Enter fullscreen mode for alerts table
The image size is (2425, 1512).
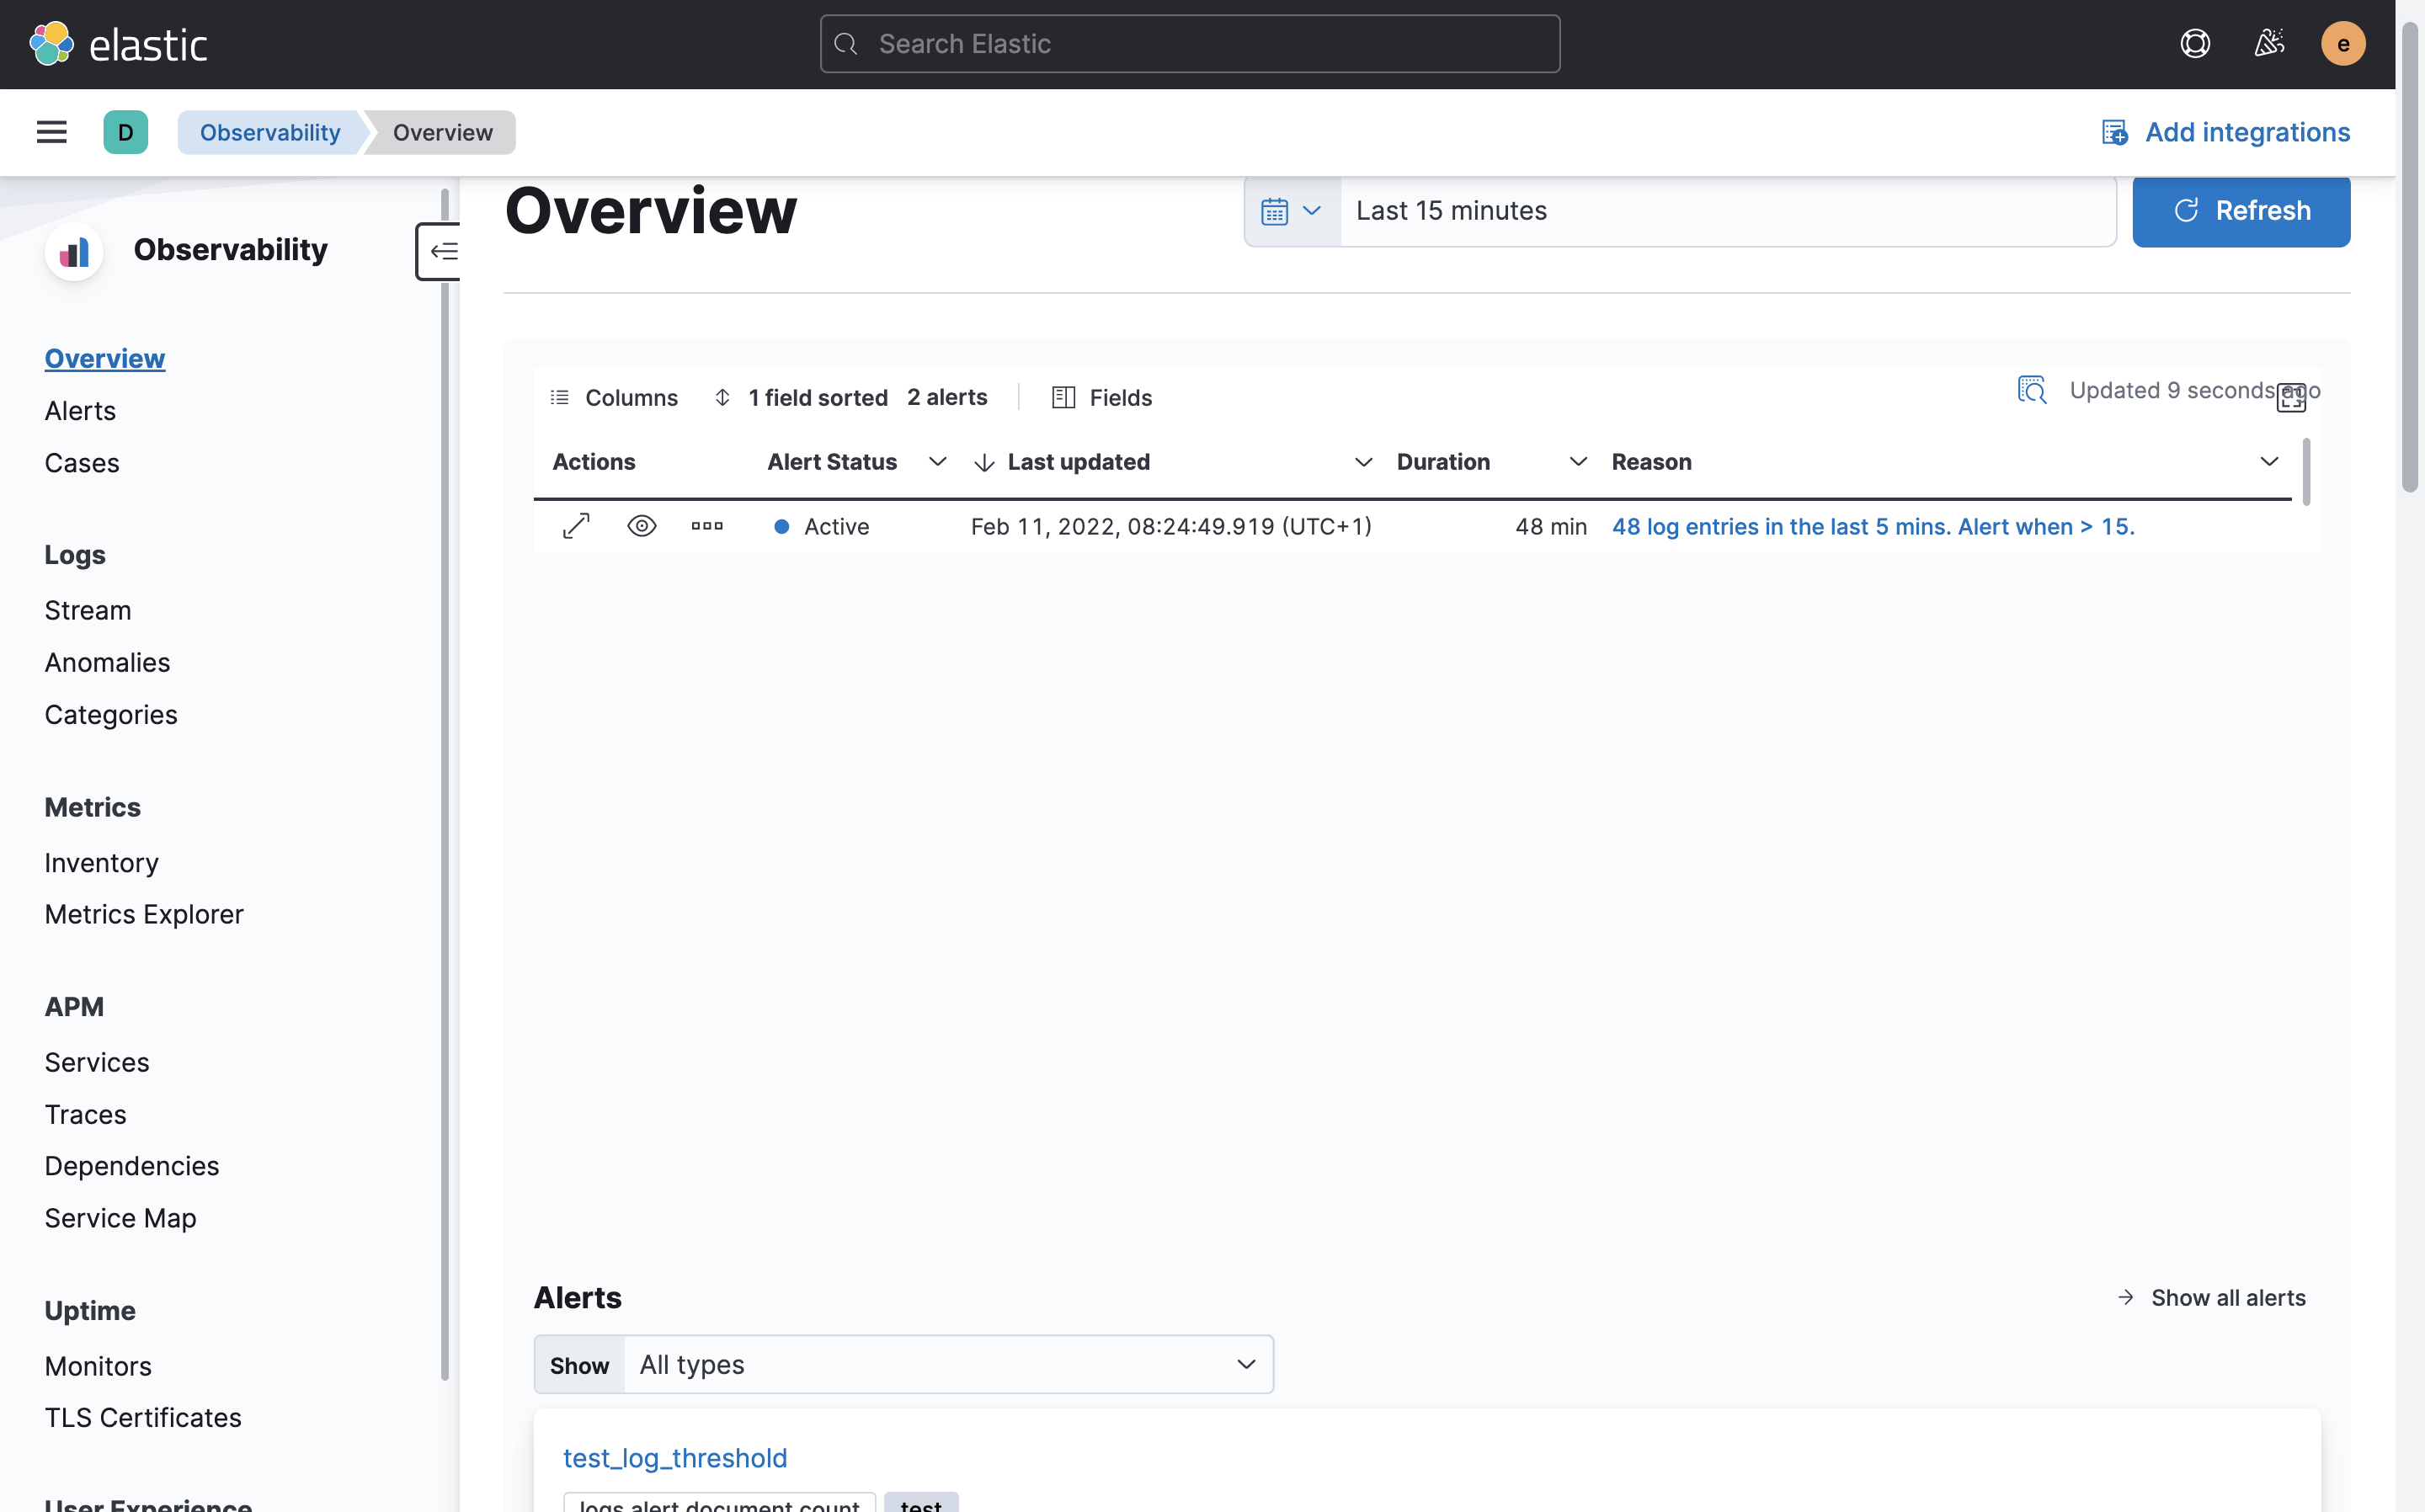click(2291, 398)
